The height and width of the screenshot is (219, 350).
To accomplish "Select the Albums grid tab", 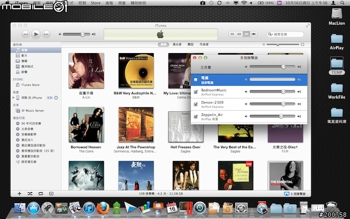I will click(x=164, y=44).
